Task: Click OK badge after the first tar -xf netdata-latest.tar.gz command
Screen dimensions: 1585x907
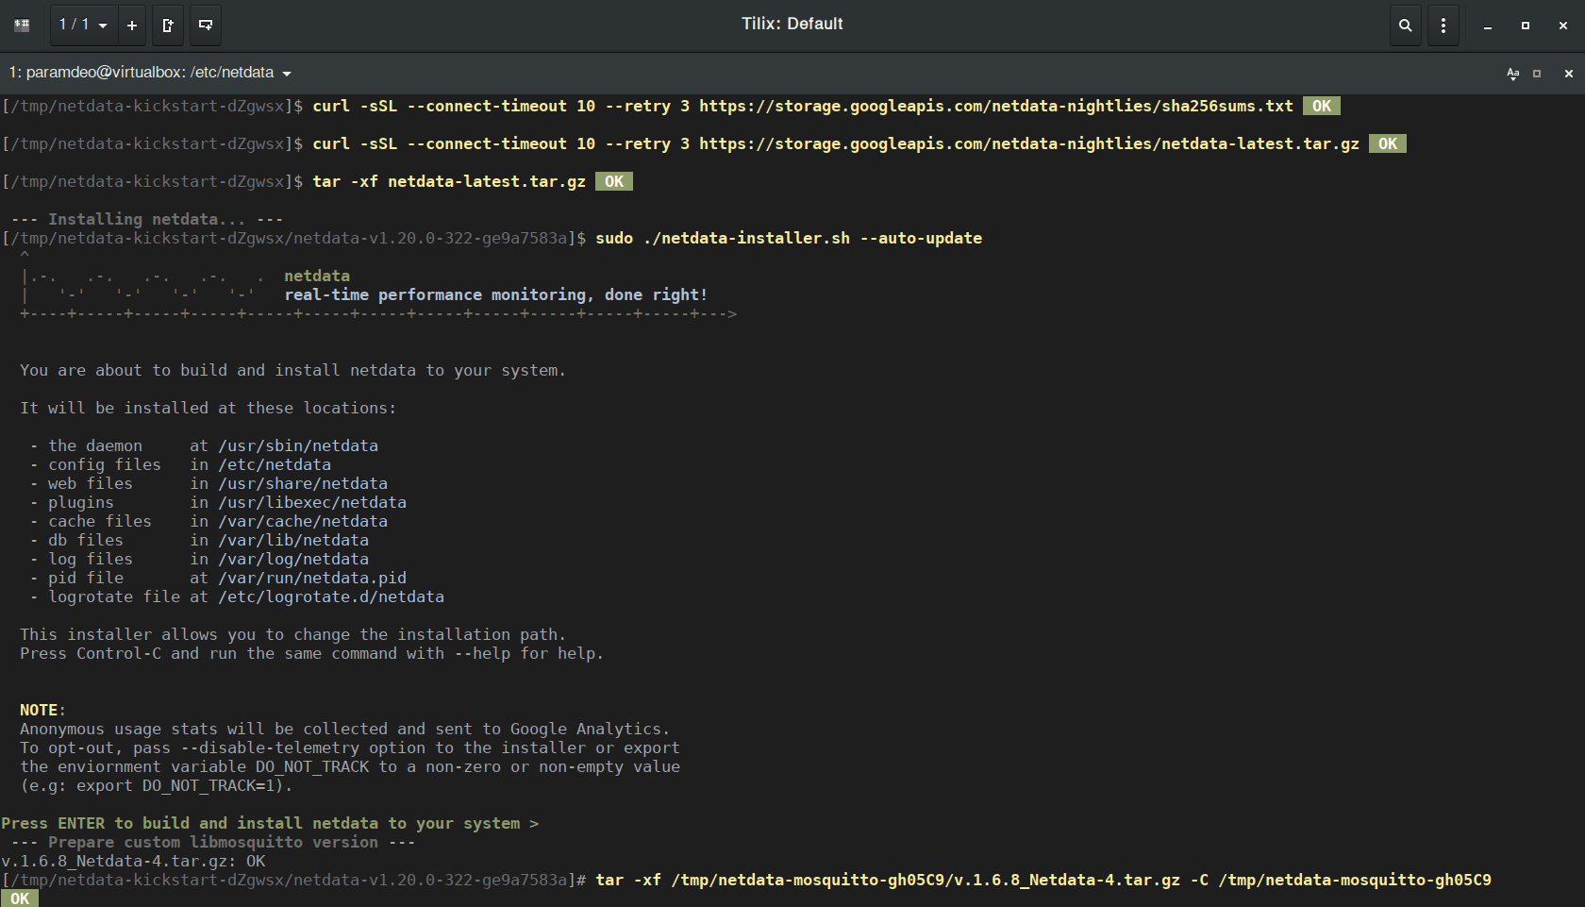Action: click(x=614, y=181)
